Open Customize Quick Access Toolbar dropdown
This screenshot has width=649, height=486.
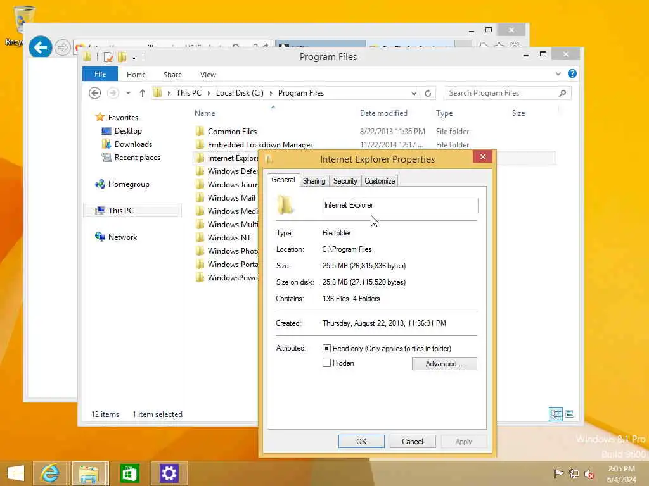(134, 58)
